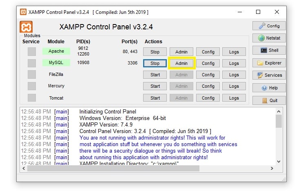Open MySQL Logs menu
The width and height of the screenshot is (303, 191).
(x=234, y=63)
